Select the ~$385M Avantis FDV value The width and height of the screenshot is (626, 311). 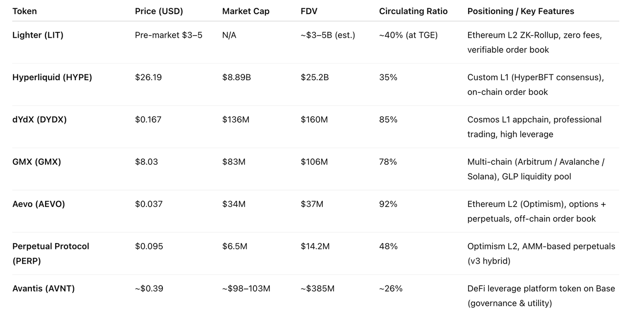point(317,289)
